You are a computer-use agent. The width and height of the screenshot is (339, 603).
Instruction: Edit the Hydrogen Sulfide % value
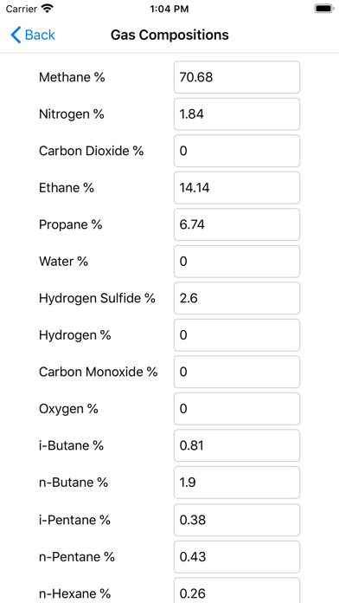point(237,298)
